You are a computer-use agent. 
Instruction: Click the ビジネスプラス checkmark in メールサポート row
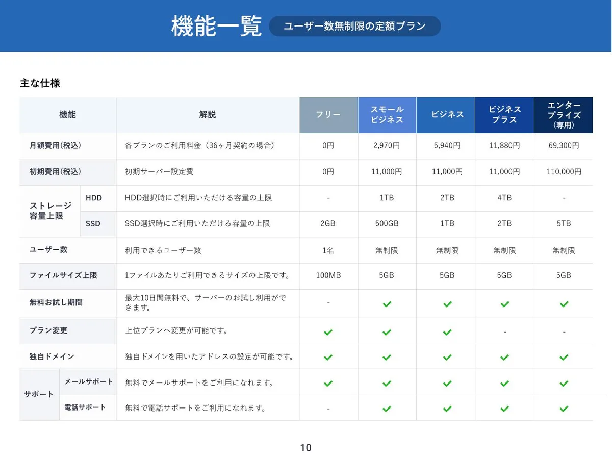coord(504,383)
